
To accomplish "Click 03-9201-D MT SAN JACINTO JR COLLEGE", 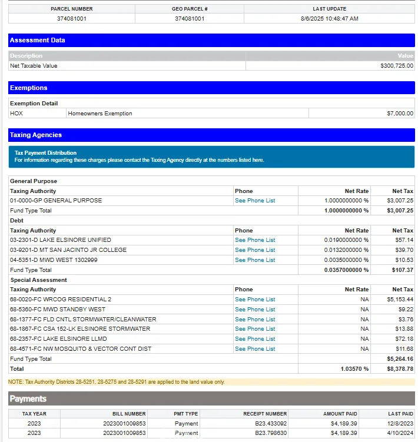I will click(68, 250).
